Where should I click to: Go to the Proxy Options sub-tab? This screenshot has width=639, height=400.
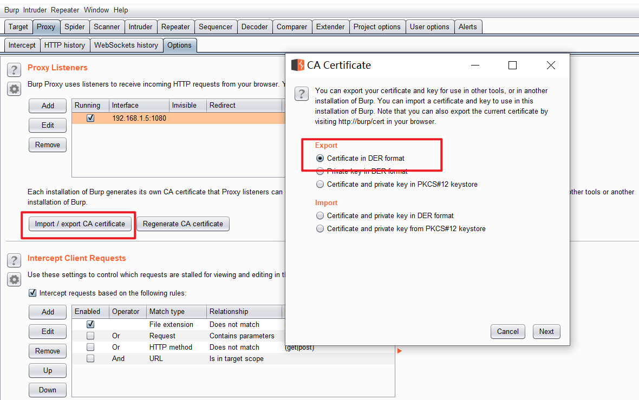click(180, 45)
